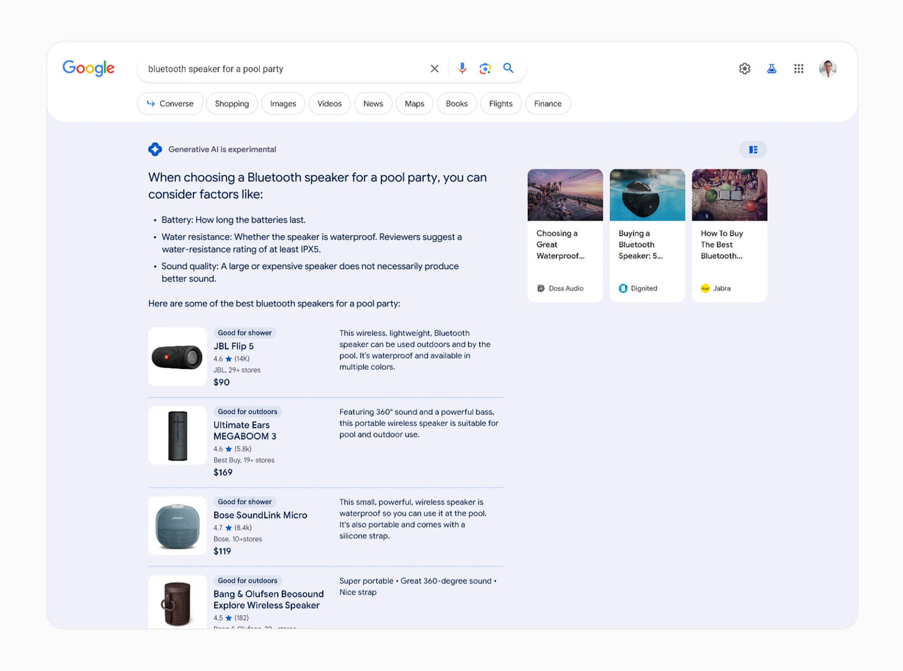Click the beach sunset article thumbnail
Image resolution: width=903 pixels, height=671 pixels.
(565, 195)
